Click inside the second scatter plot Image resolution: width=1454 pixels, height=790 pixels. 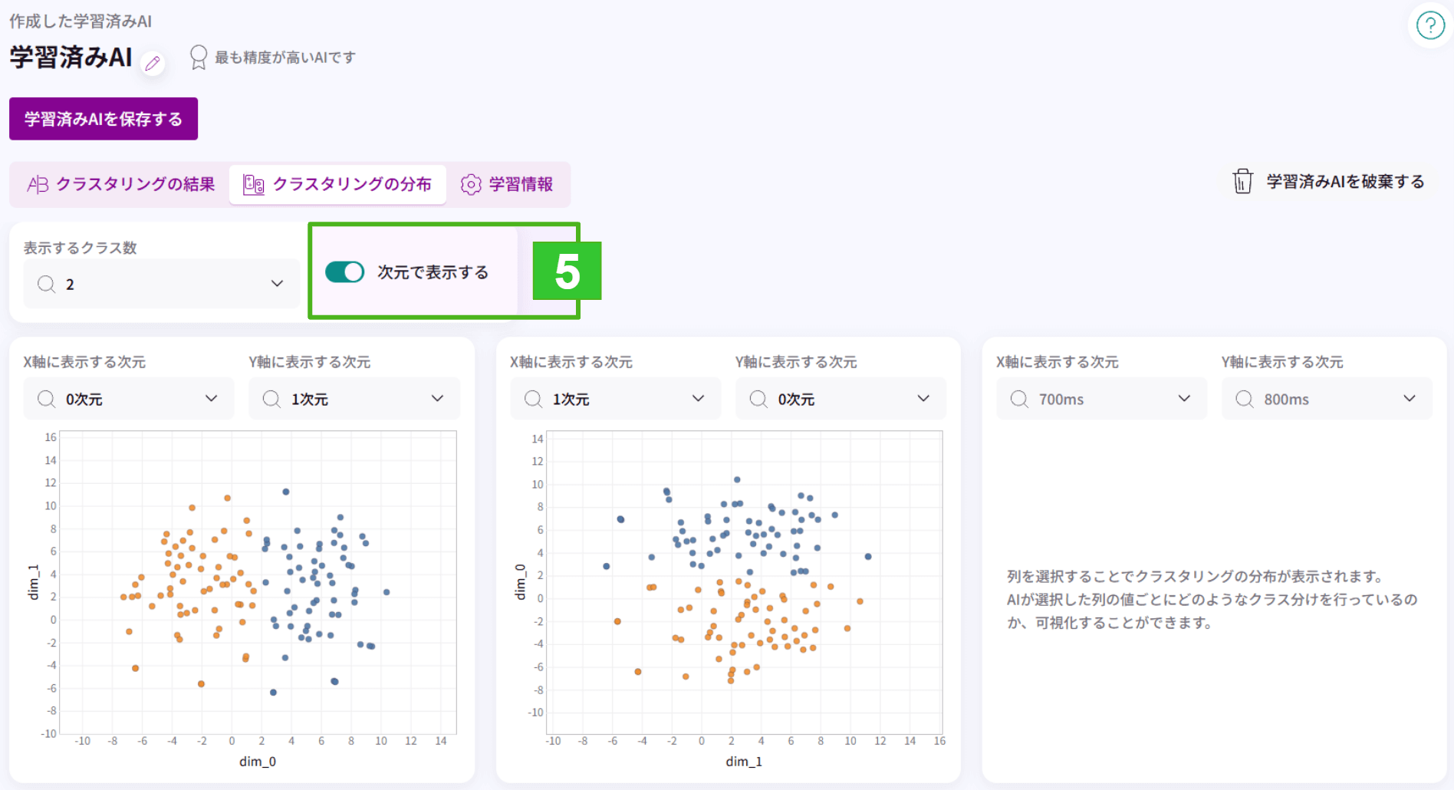tap(745, 582)
